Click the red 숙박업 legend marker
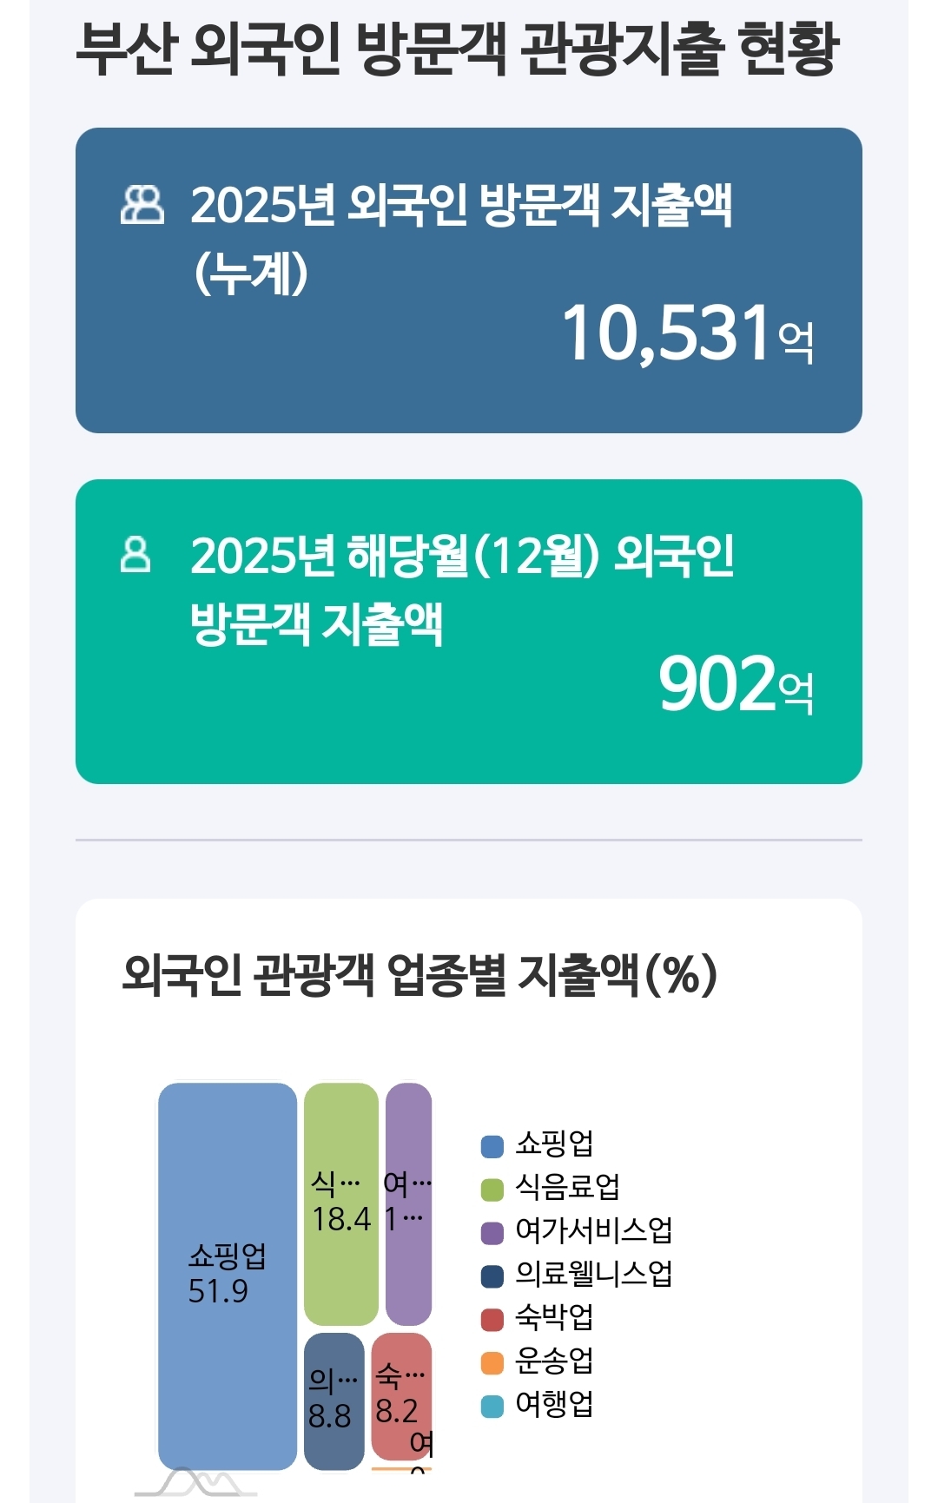The height and width of the screenshot is (1503, 938). pos(492,1320)
